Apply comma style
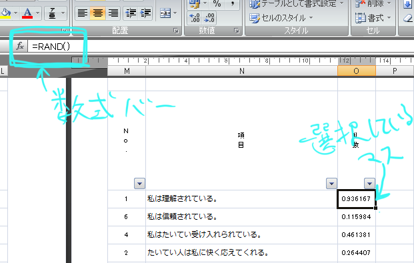 click(x=233, y=4)
